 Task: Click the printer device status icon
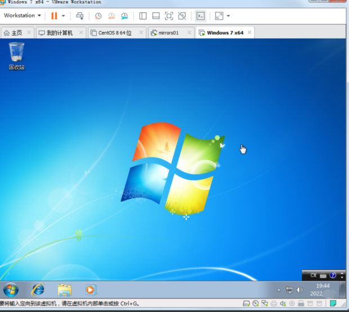coord(274,304)
